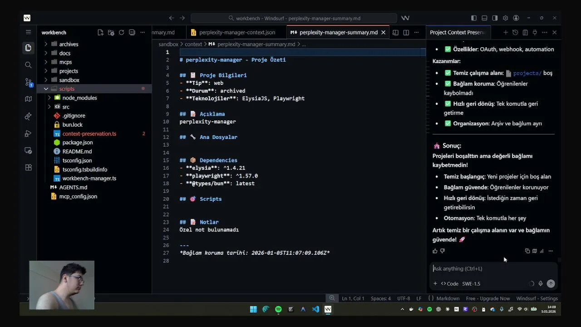Navigate forward with the right arrow

(x=182, y=18)
